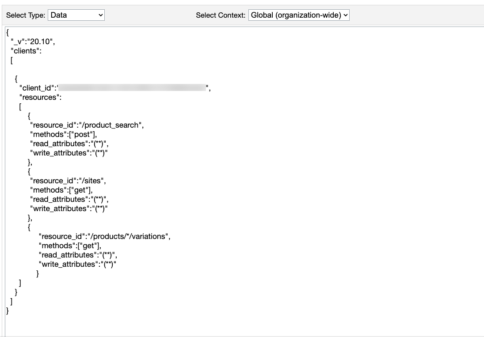Viewport: 484px width, 337px height.
Task: Click the "/product_search" resource_id line
Action: coord(87,125)
